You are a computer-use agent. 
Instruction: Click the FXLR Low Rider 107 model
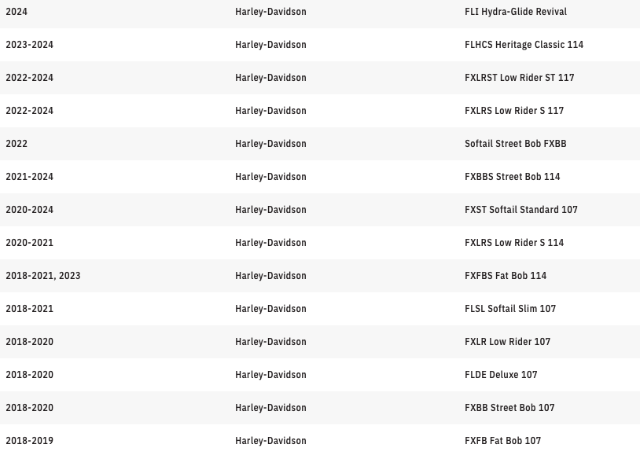pos(507,342)
